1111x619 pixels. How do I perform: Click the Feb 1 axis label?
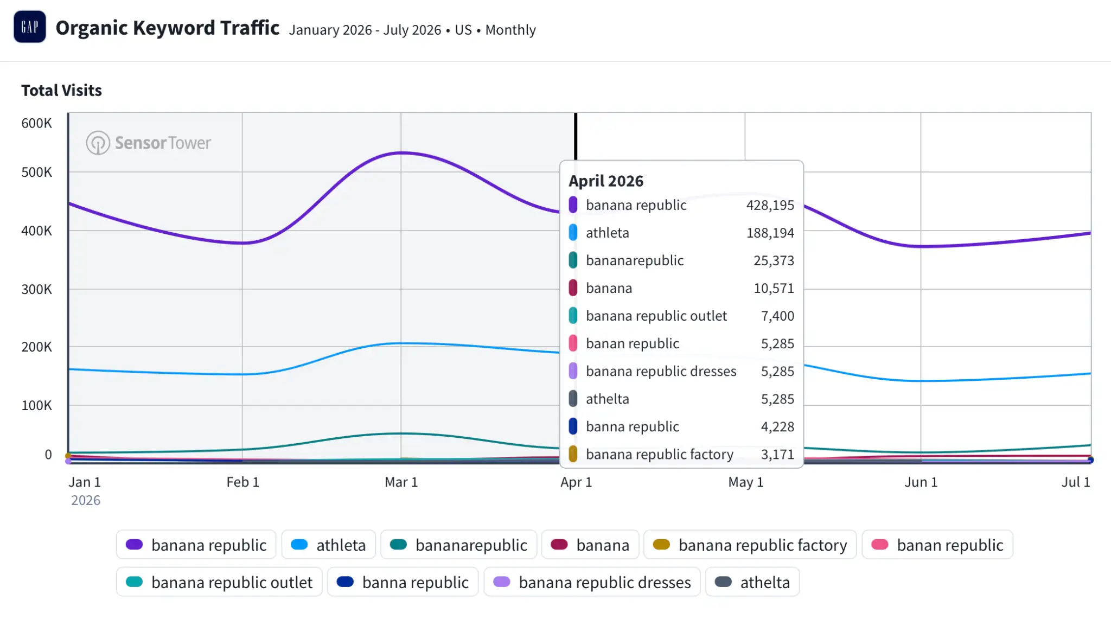[242, 482]
